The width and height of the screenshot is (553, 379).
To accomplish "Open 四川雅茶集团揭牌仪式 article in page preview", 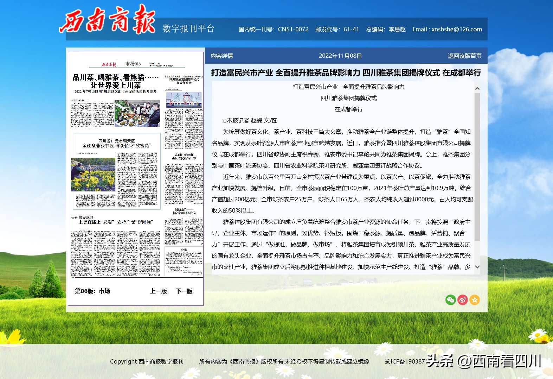I will [x=184, y=80].
